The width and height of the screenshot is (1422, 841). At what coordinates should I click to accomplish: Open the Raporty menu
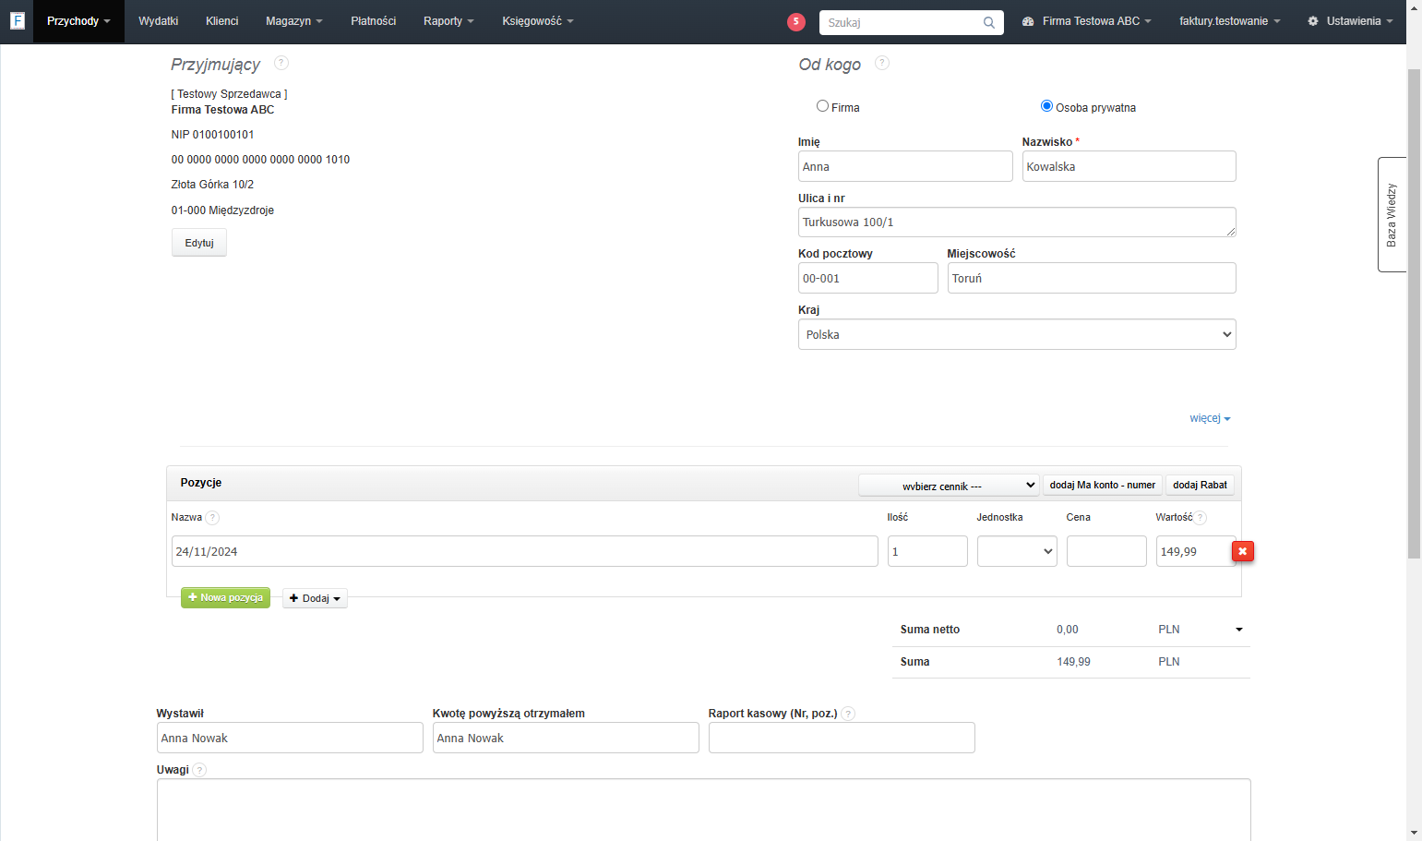click(448, 21)
